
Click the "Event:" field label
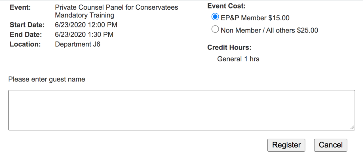(20, 8)
